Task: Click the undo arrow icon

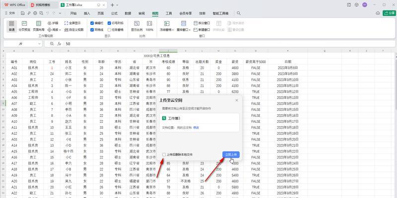Action: 48,13
